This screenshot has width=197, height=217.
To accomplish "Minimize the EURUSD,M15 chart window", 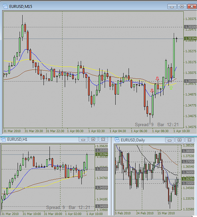I will pos(172,7).
